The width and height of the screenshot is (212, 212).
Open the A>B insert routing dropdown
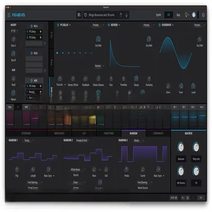[x=14, y=31]
